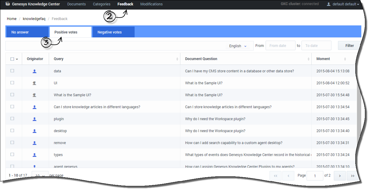Go to the last page with the double-arrow button
The height and width of the screenshot is (191, 370).
pos(352,176)
